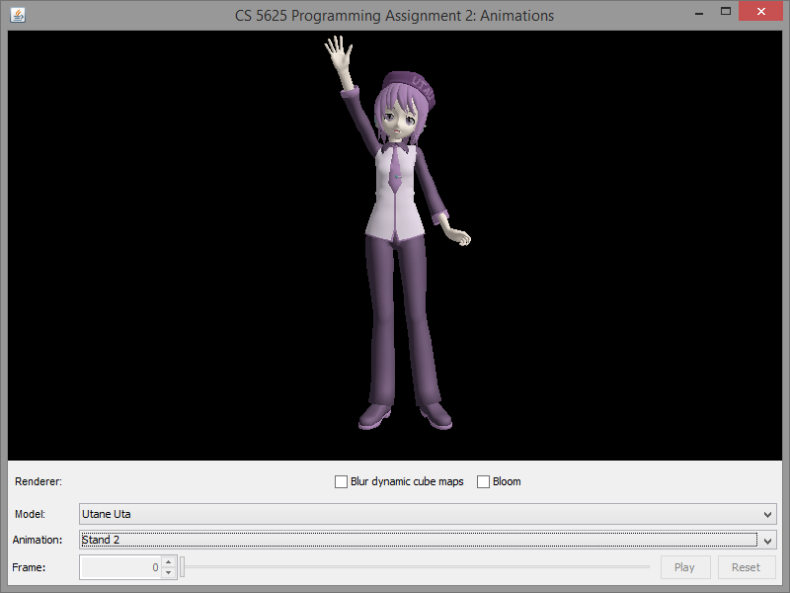Click the frame spinner down arrow

coord(168,572)
